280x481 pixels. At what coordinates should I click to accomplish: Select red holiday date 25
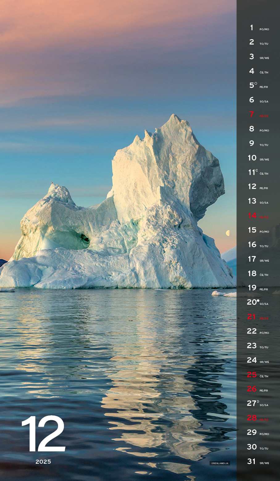point(252,375)
